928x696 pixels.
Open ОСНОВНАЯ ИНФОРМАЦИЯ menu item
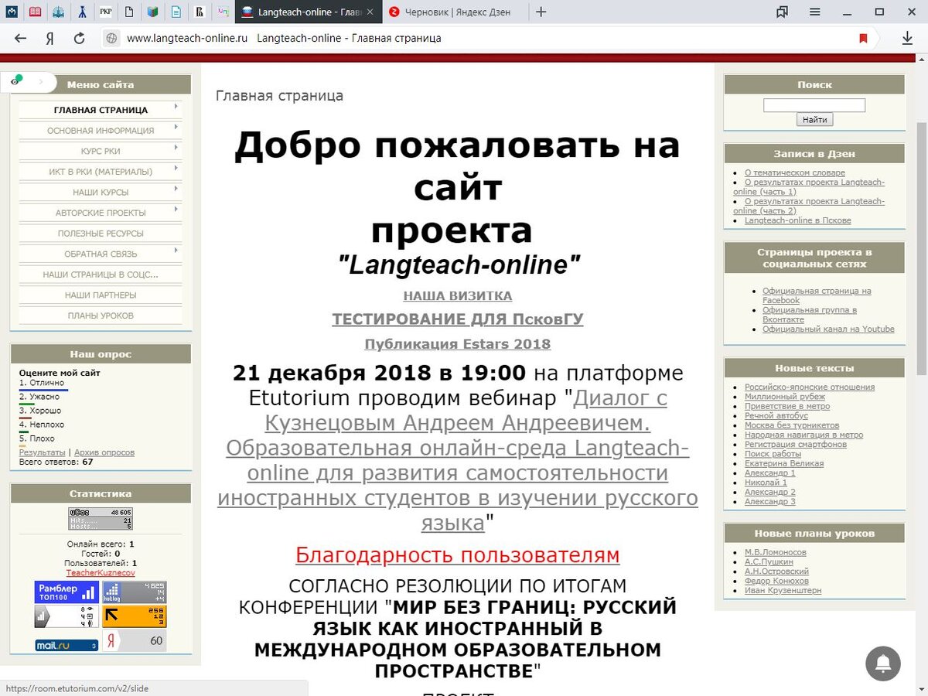(101, 131)
